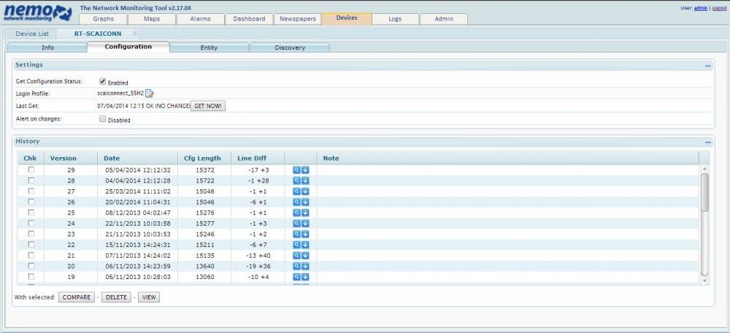Check the box for version 26

[31, 202]
